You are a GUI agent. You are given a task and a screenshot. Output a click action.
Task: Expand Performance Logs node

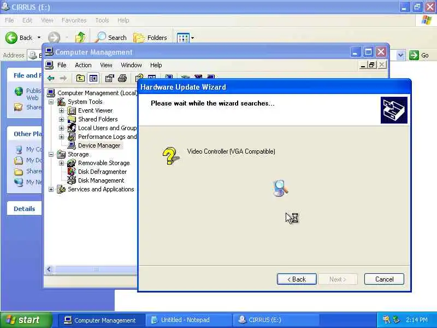tap(61, 137)
